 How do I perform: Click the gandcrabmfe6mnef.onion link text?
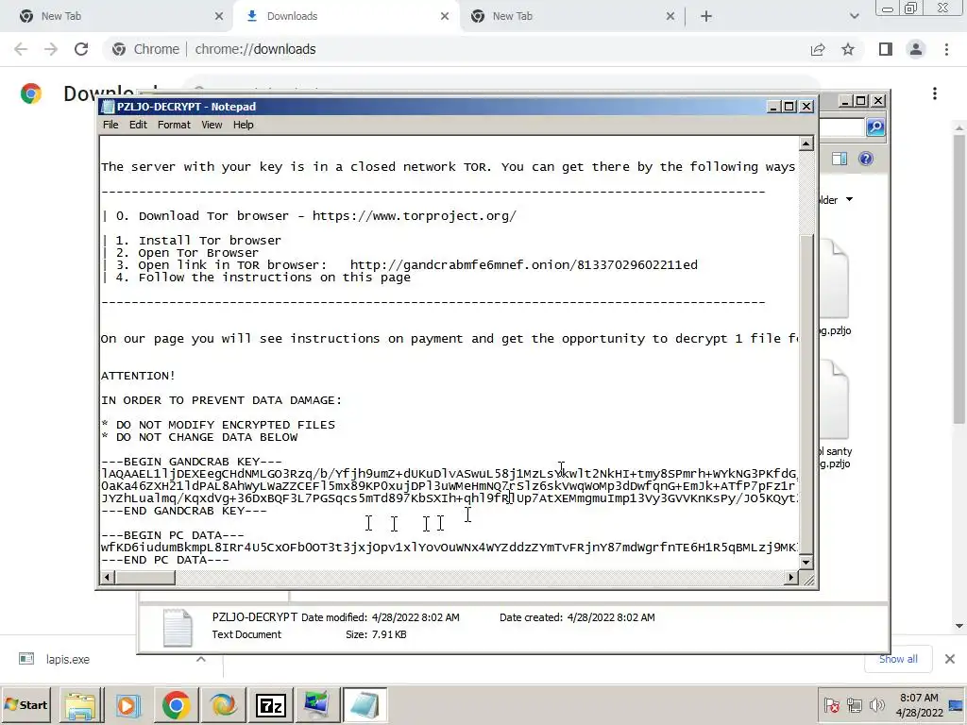pos(523,265)
